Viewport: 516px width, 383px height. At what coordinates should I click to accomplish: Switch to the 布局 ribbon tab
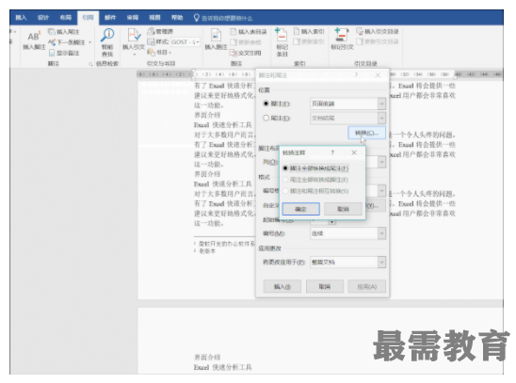pyautogui.click(x=66, y=18)
